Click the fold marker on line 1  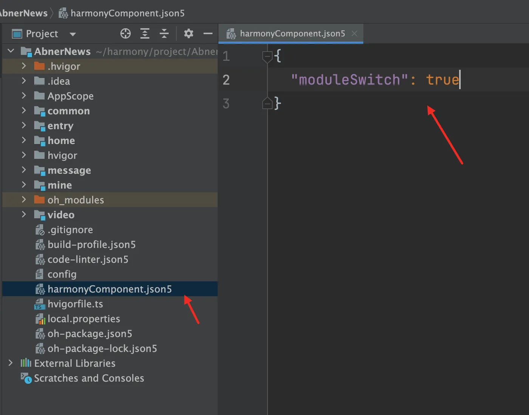pyautogui.click(x=267, y=57)
